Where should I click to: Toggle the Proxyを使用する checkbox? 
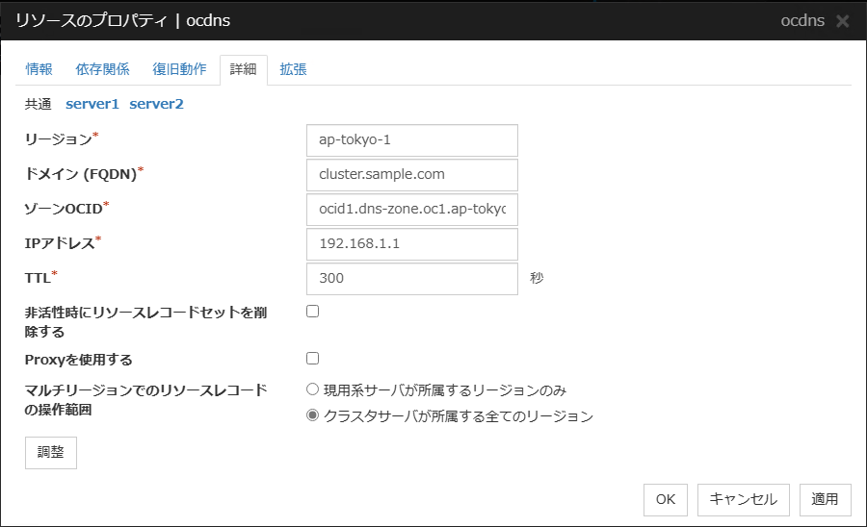pyautogui.click(x=312, y=359)
